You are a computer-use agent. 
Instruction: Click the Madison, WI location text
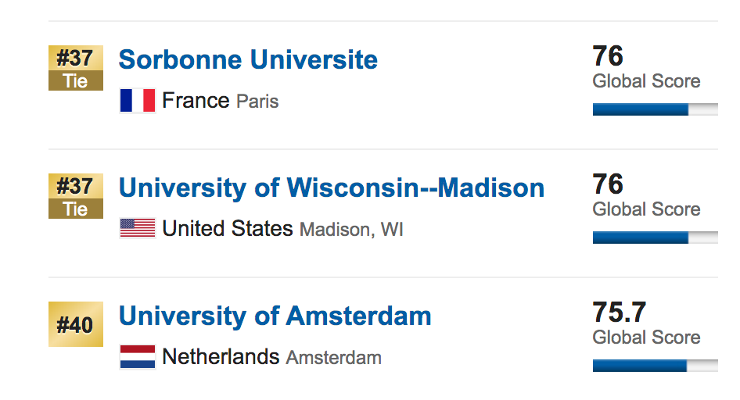click(x=351, y=230)
